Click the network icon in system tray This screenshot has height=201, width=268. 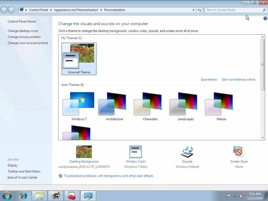tap(235, 196)
